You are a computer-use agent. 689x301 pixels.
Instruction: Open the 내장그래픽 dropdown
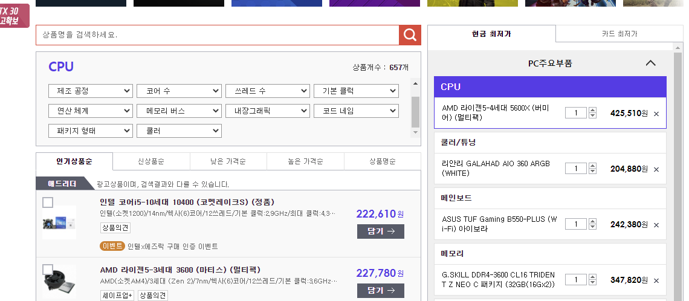(x=268, y=111)
